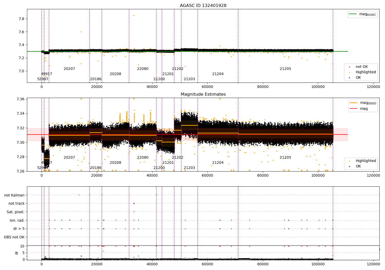
Task: Click obsid label 20207 in the top plot
Action: coord(69,69)
